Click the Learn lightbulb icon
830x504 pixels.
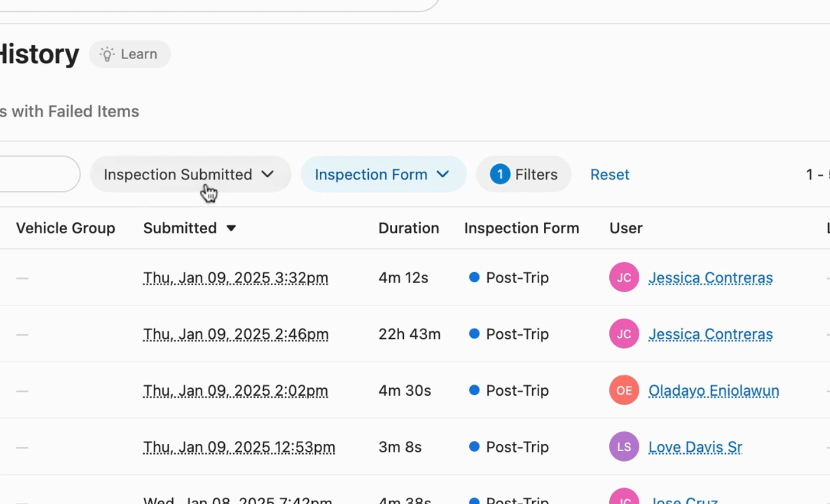(x=107, y=54)
